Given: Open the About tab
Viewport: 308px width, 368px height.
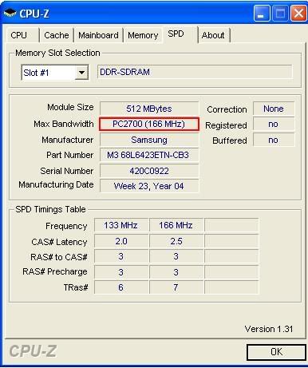Looking at the screenshot, I should coord(213,35).
